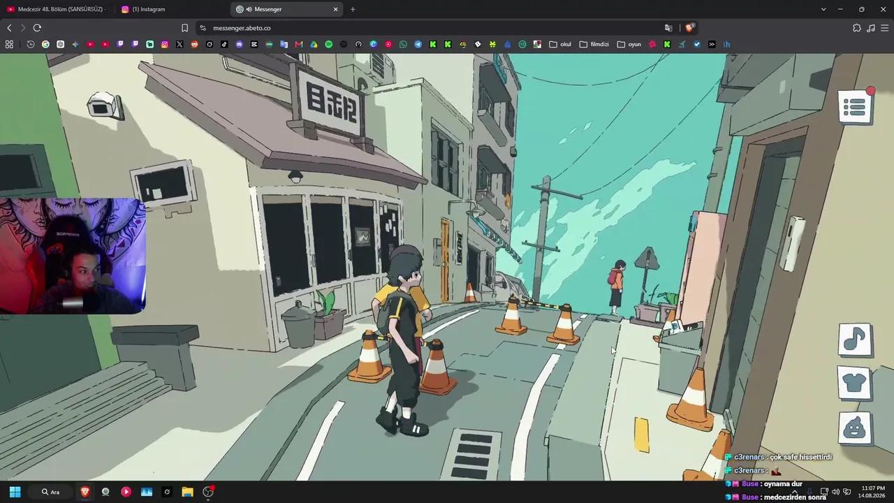Toggle the music note button in game
This screenshot has height=503, width=894.
pos(855,340)
